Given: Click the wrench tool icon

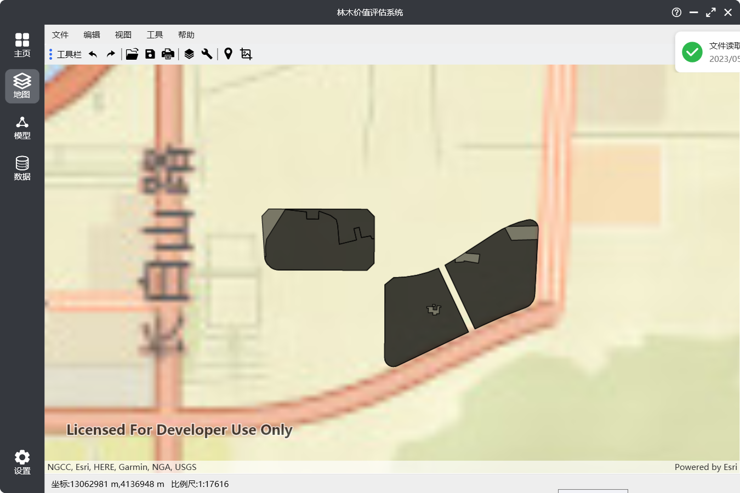Looking at the screenshot, I should point(207,54).
